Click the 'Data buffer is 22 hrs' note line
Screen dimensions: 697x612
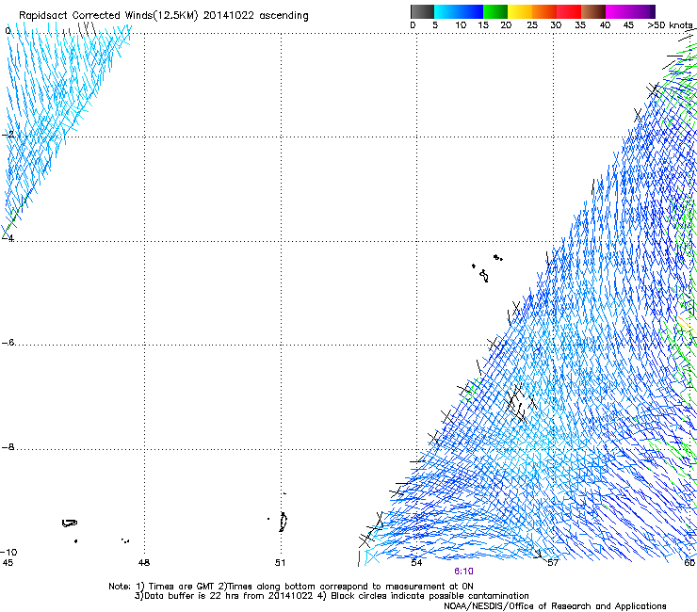[332, 596]
